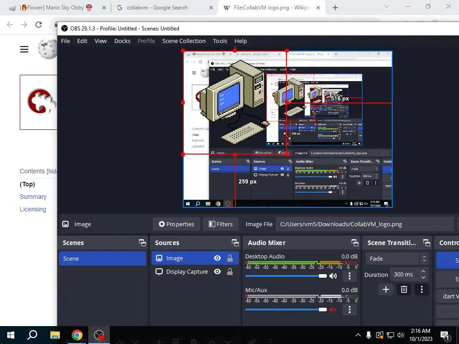
Task: Open File Explorer from taskbar
Action: point(55,335)
